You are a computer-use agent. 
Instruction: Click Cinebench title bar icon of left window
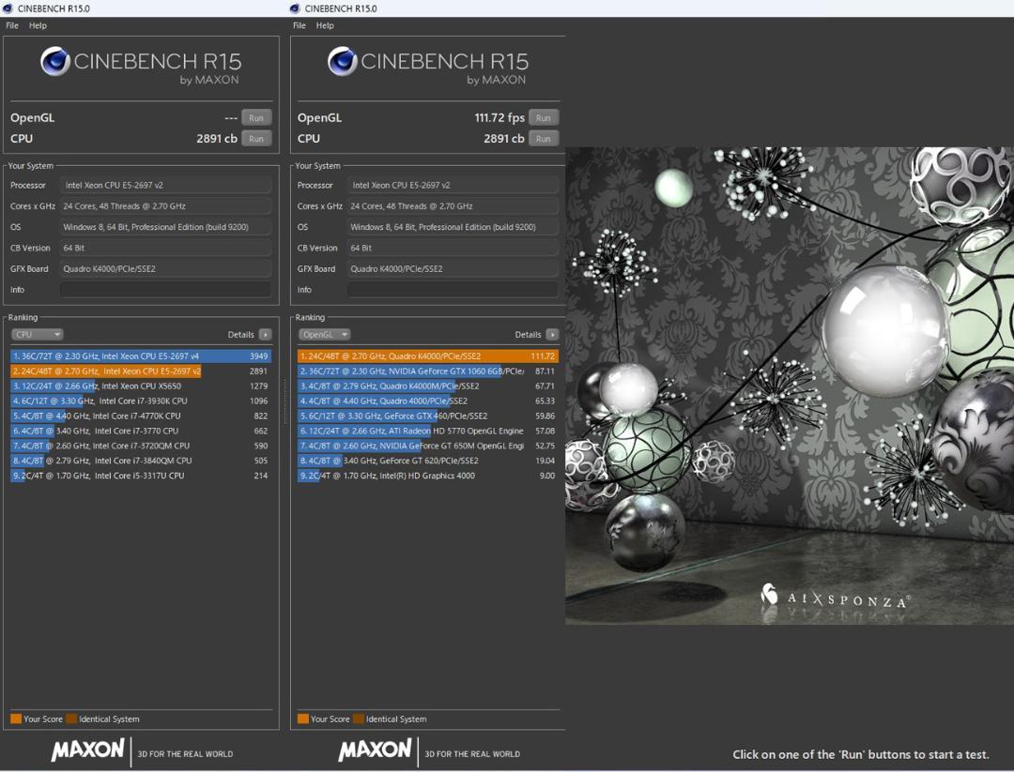click(8, 8)
